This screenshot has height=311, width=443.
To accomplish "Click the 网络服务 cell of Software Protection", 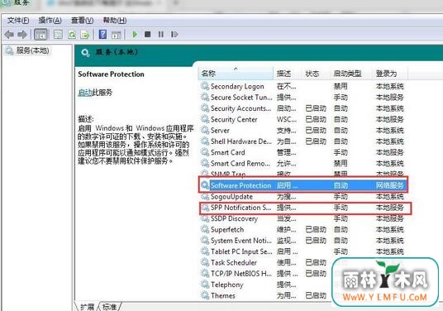I will tap(389, 185).
